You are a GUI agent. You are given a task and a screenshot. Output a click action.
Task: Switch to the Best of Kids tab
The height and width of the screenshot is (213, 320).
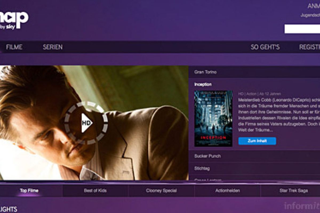click(x=95, y=191)
